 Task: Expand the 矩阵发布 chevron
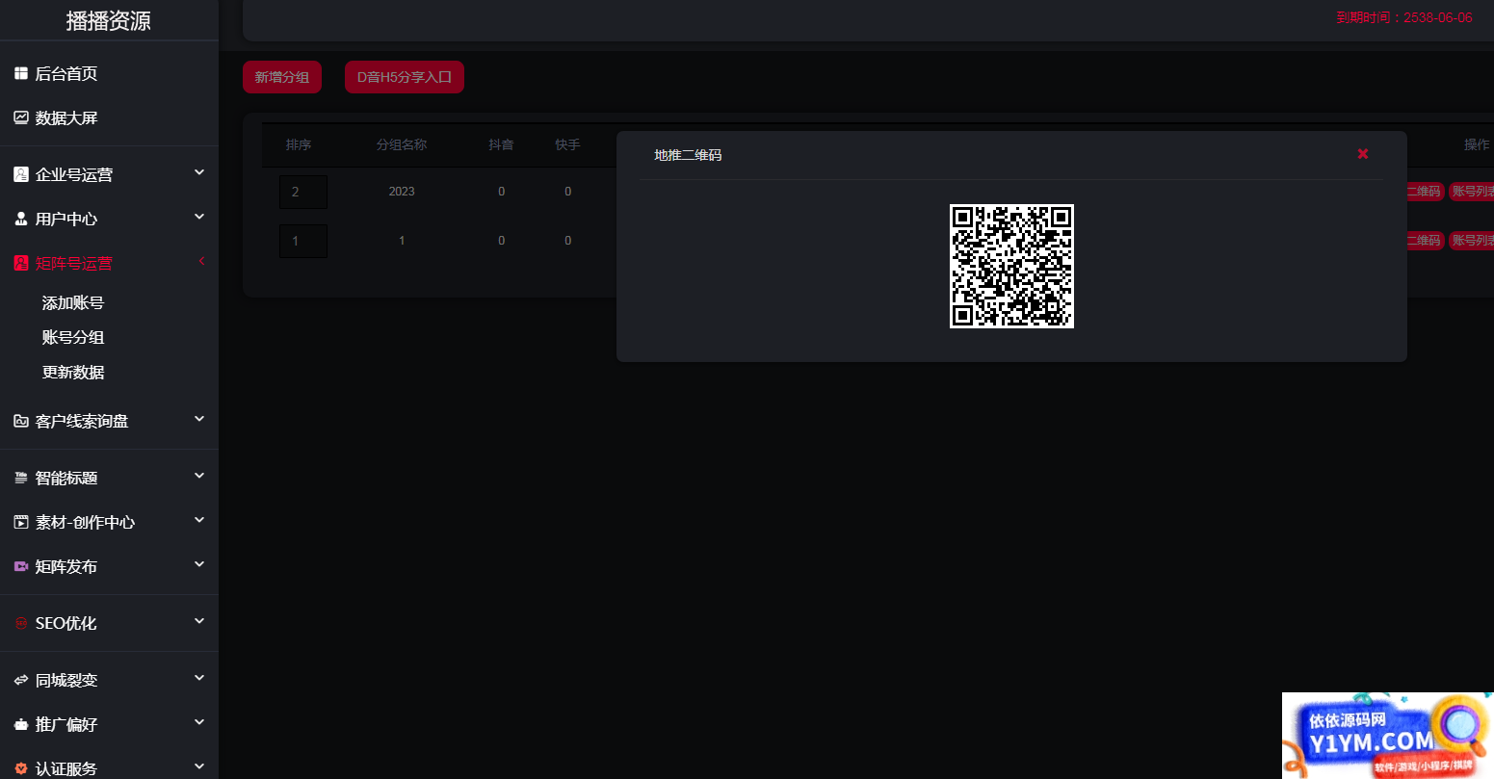[x=199, y=564]
